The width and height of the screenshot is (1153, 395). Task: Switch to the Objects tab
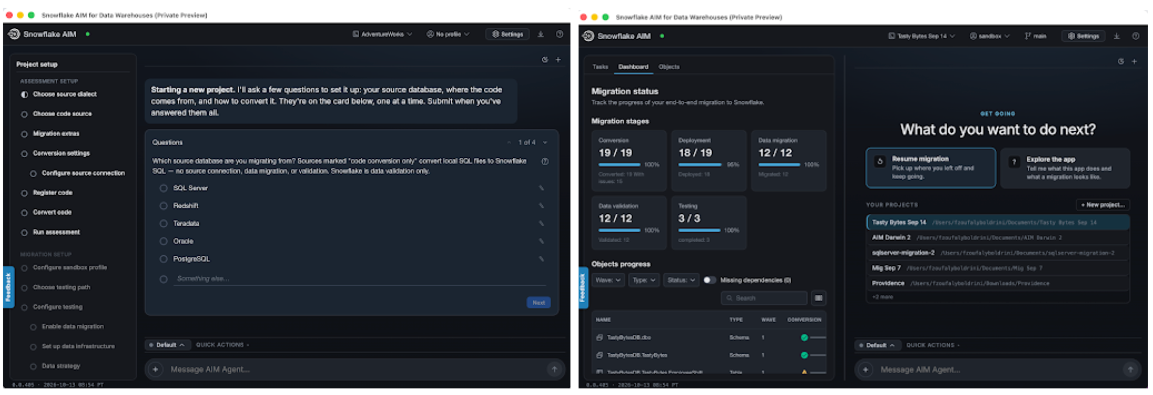tap(669, 67)
